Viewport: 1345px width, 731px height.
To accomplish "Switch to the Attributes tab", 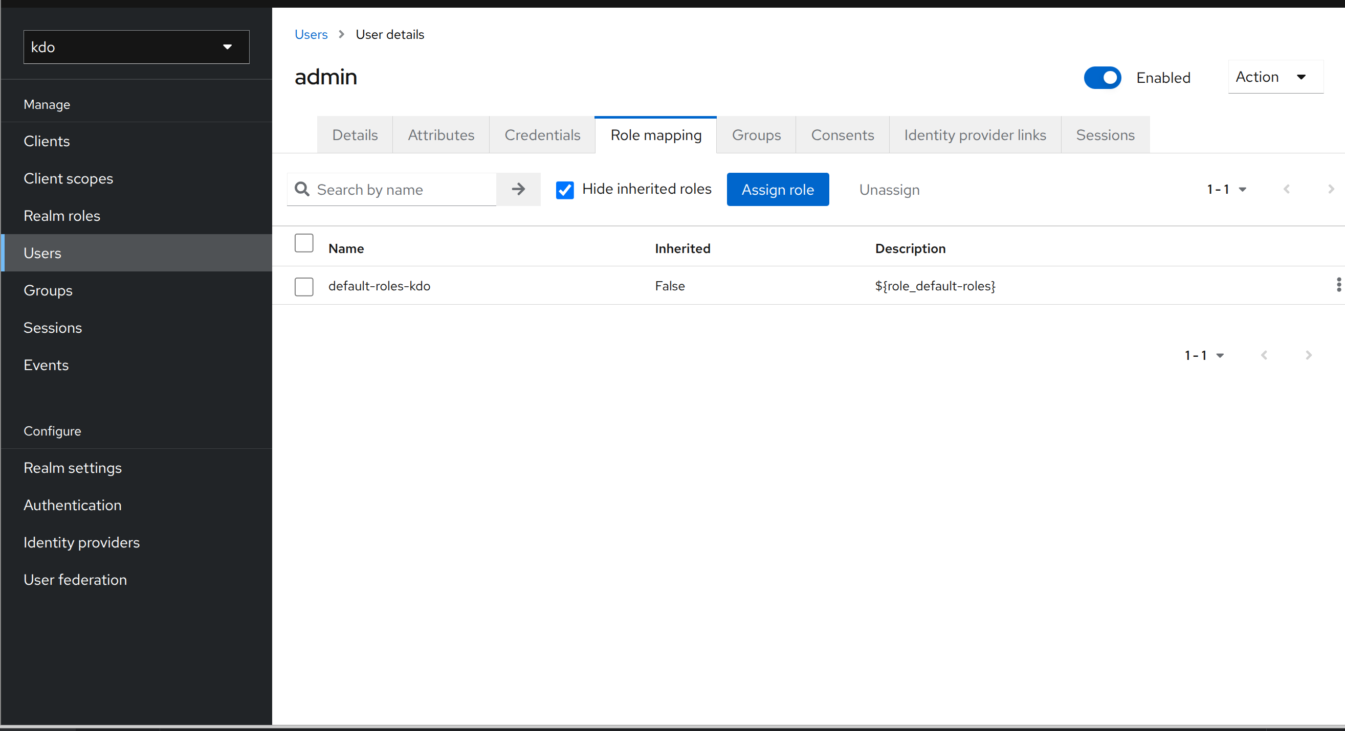I will pos(441,134).
